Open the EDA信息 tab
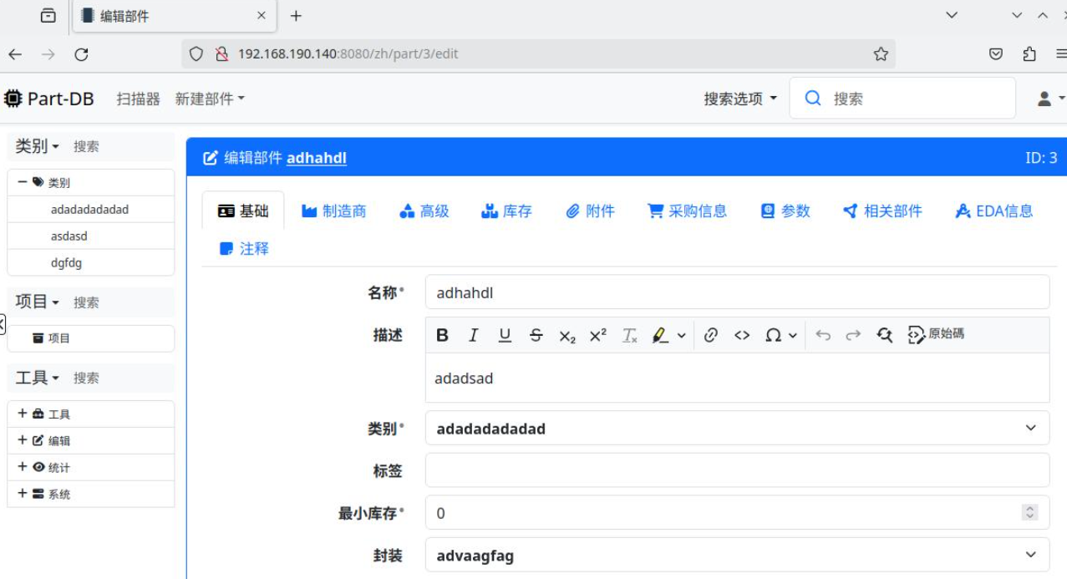This screenshot has width=1067, height=579. pos(994,211)
